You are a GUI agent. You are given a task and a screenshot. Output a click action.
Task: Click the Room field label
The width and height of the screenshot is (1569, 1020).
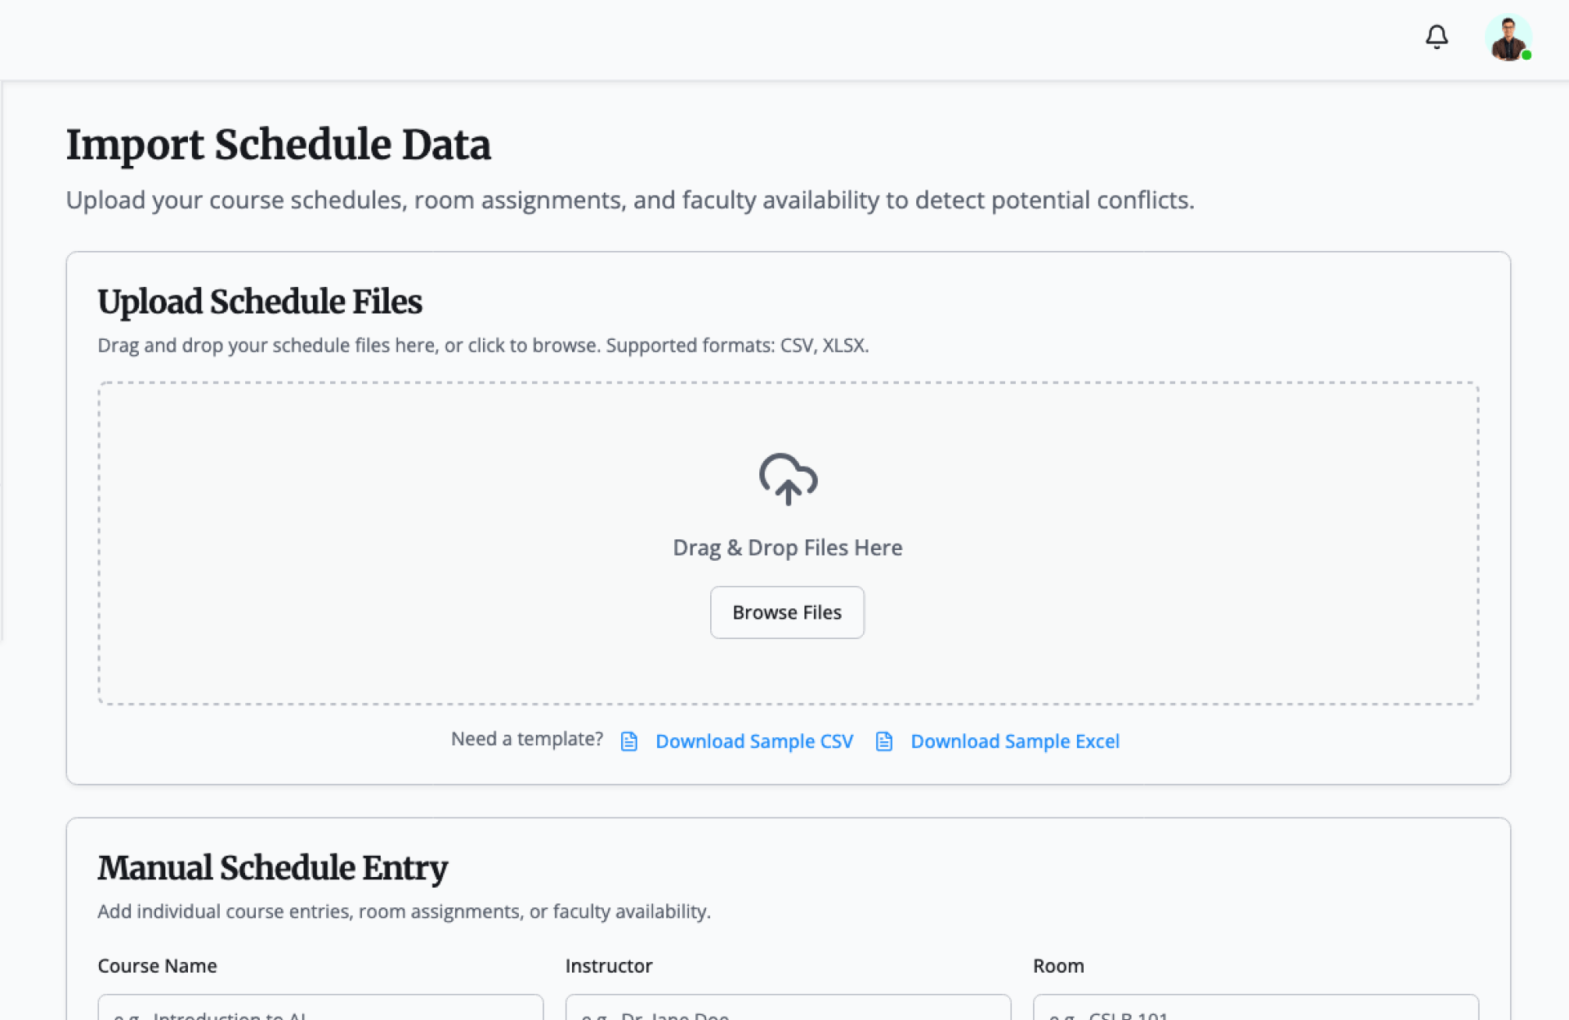1058,966
